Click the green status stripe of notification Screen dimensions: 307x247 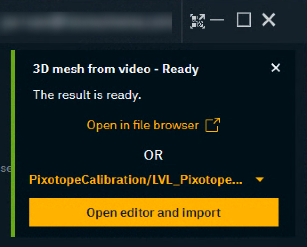(13, 144)
